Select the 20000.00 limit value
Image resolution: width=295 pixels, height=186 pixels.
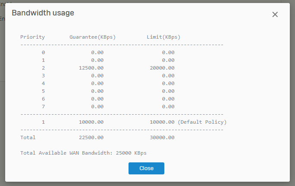(x=162, y=68)
